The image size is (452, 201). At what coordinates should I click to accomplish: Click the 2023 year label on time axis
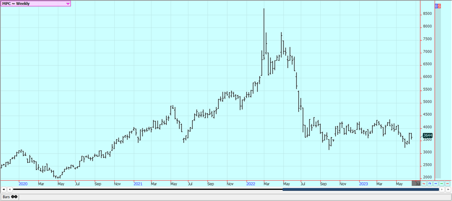tap(364, 183)
